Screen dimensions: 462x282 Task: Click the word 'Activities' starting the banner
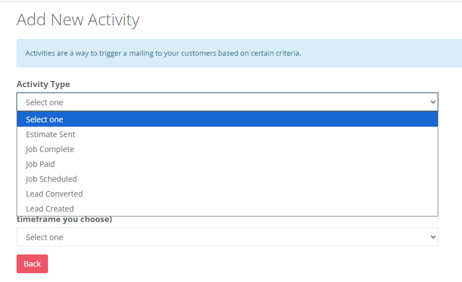point(42,53)
